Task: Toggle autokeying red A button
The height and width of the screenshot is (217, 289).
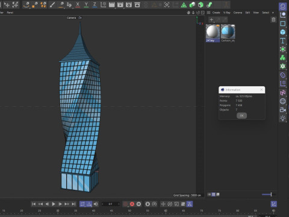Action: tap(132, 204)
